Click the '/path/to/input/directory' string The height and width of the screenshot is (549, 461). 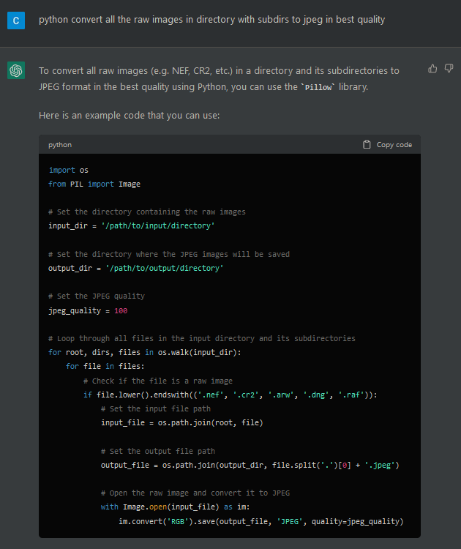[x=160, y=225]
